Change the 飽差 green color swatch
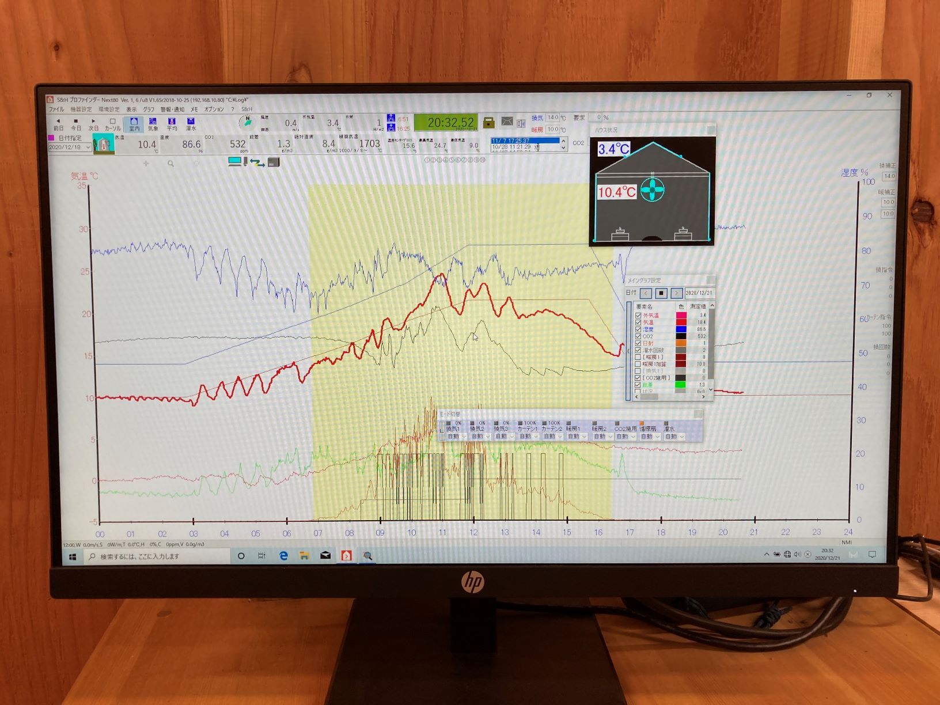Screen dimensions: 940x705 point(681,385)
